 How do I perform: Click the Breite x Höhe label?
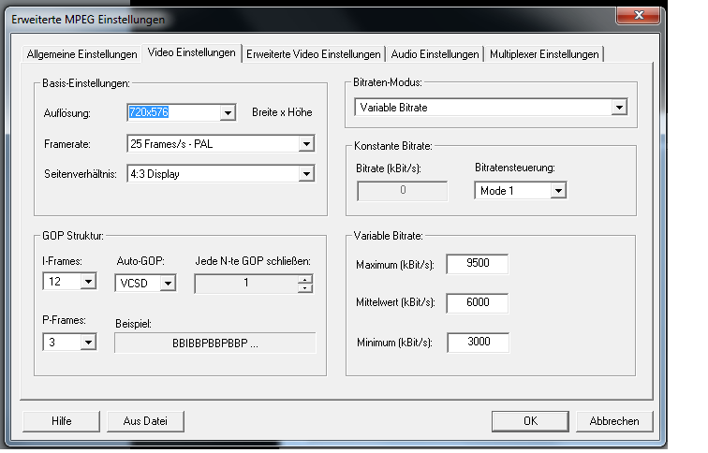[282, 112]
